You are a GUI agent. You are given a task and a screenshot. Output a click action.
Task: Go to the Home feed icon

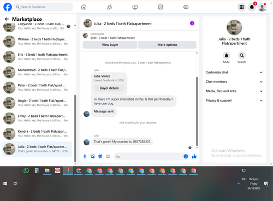point(84,7)
